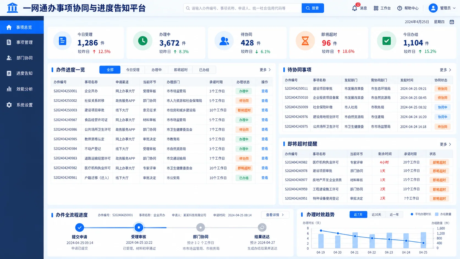Select the 全部 tab in 办件进度一览

click(110, 70)
